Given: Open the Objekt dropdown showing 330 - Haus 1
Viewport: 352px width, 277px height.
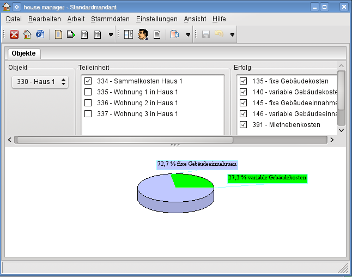Looking at the screenshot, I should pos(40,82).
